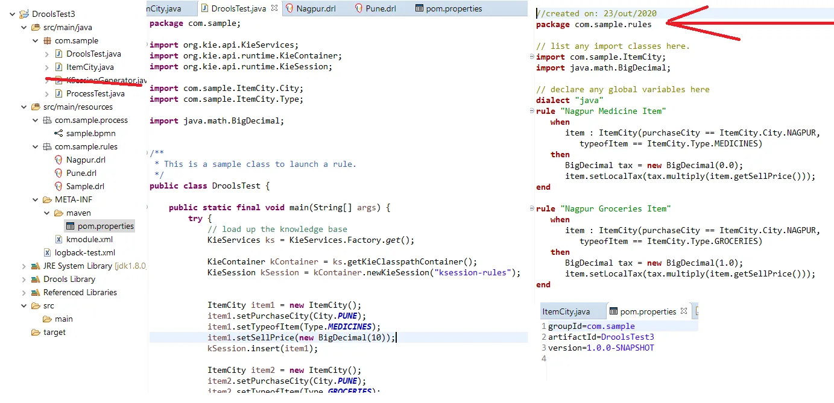Collapse the src/main/java source folder
Screen dimensions: 834x403
tap(24, 27)
